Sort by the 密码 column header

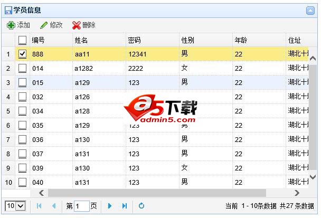pyautogui.click(x=153, y=40)
